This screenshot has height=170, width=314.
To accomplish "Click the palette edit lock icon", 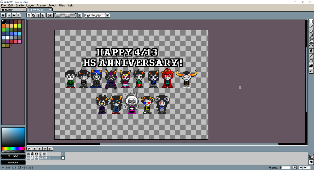I will 4,15.
